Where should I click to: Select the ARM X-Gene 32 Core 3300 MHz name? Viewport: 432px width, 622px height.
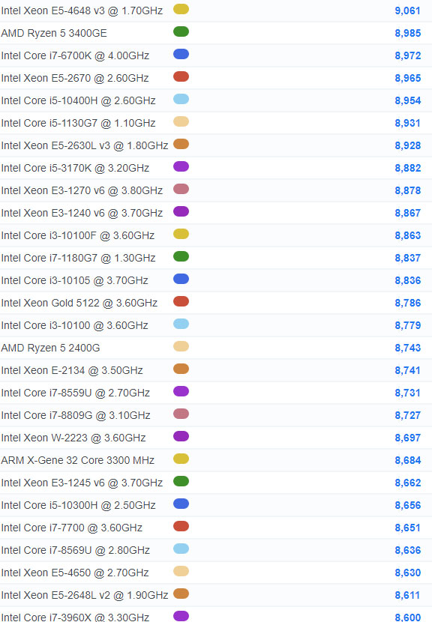coord(78,460)
